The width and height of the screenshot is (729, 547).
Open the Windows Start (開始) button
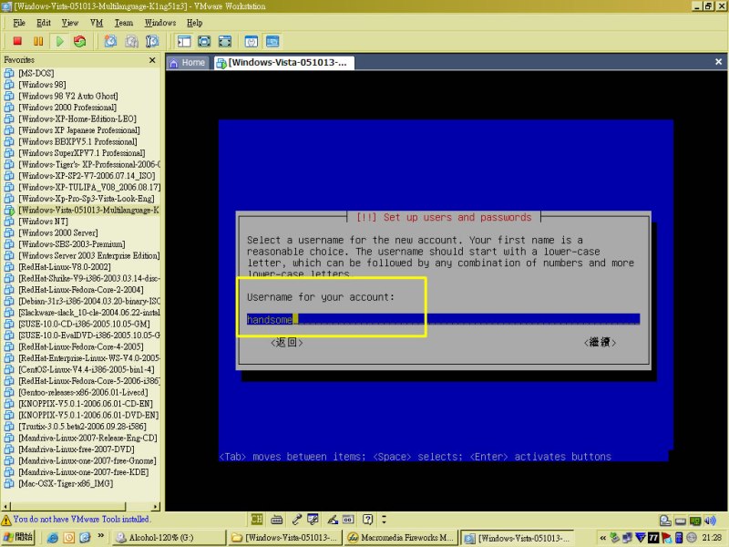17,537
